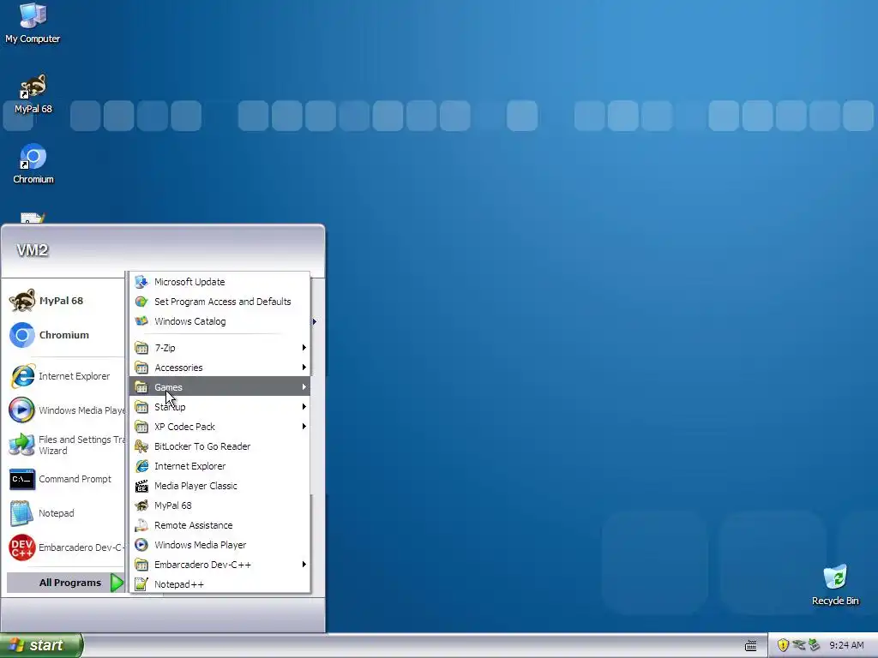Click the XP Codec Pack folder icon

click(x=141, y=427)
